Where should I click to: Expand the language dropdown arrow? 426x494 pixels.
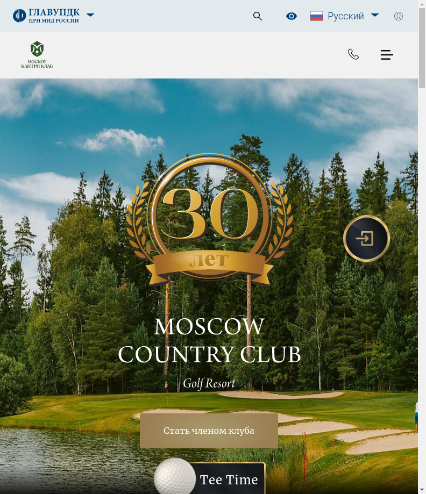tap(374, 15)
